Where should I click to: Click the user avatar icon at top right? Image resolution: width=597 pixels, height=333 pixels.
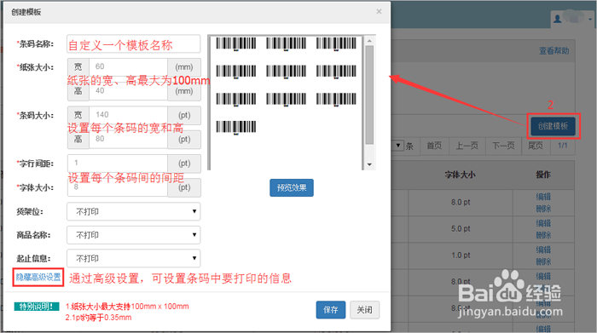click(558, 19)
